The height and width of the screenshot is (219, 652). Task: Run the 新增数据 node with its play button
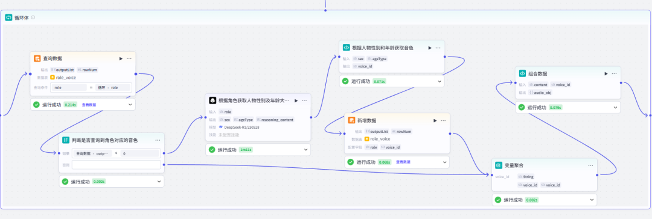435,120
